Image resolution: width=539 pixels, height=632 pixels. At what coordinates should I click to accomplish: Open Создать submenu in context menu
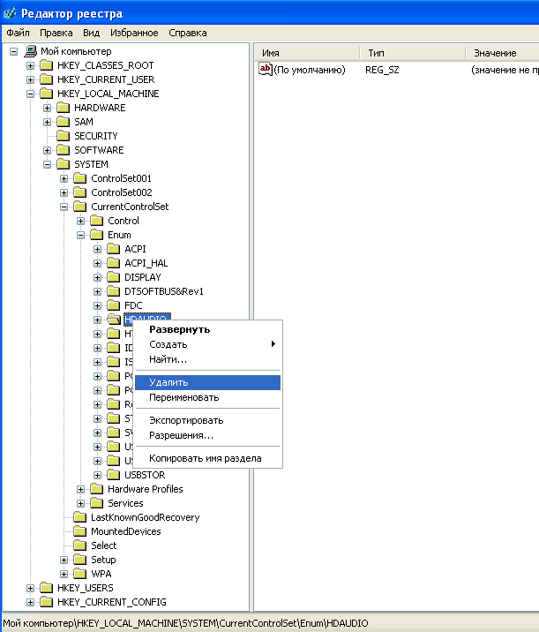(x=168, y=344)
